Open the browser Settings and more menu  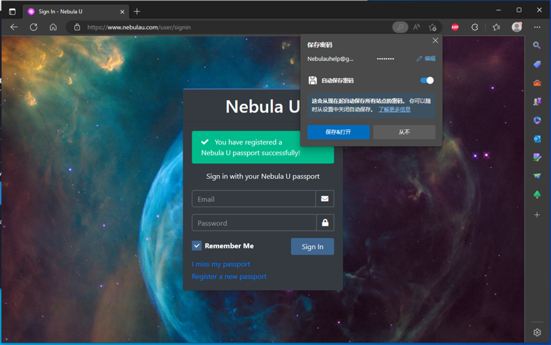click(537, 27)
